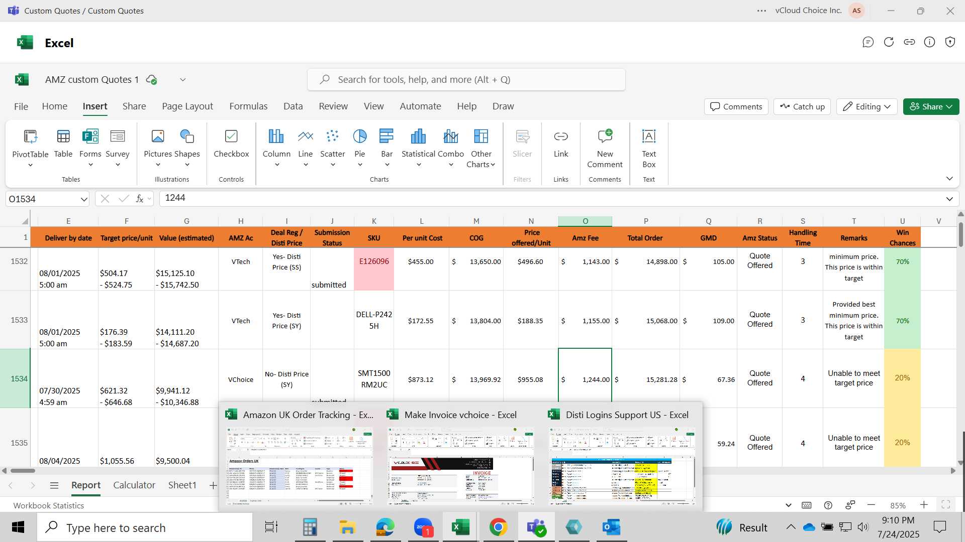Open Workbook Statistics
This screenshot has width=965, height=542.
click(x=49, y=505)
